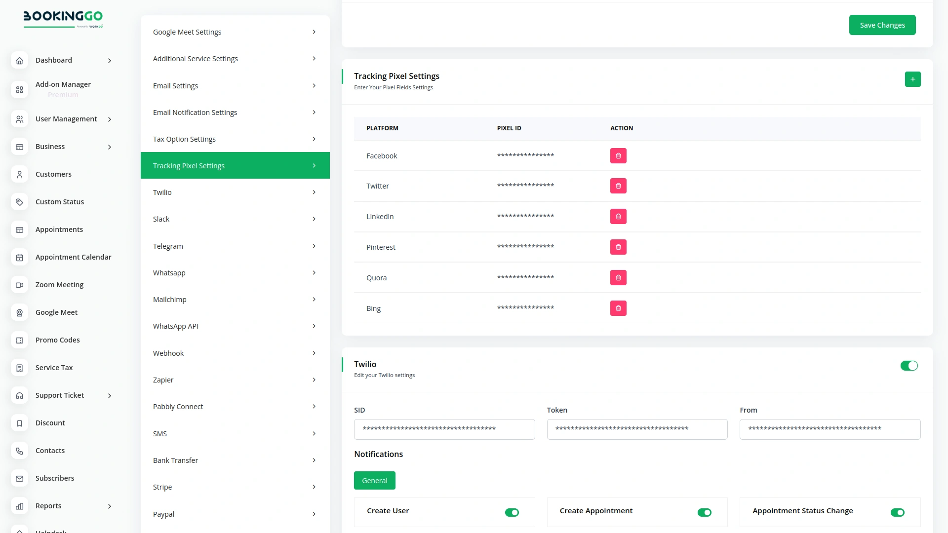Expand the Email Notification Settings section
Viewport: 948px width, 533px height.
pos(235,112)
